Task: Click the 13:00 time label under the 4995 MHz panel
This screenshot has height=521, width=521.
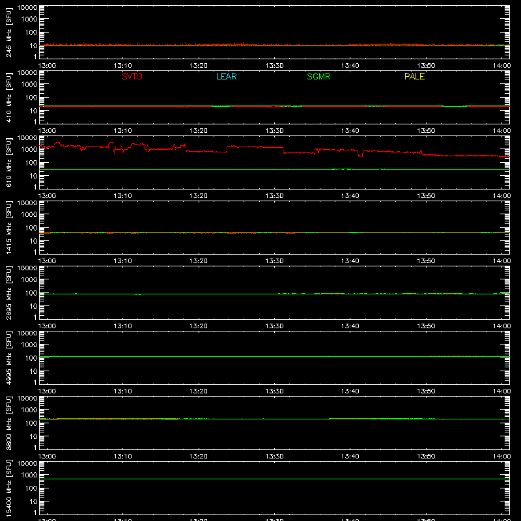Action: 47,391
